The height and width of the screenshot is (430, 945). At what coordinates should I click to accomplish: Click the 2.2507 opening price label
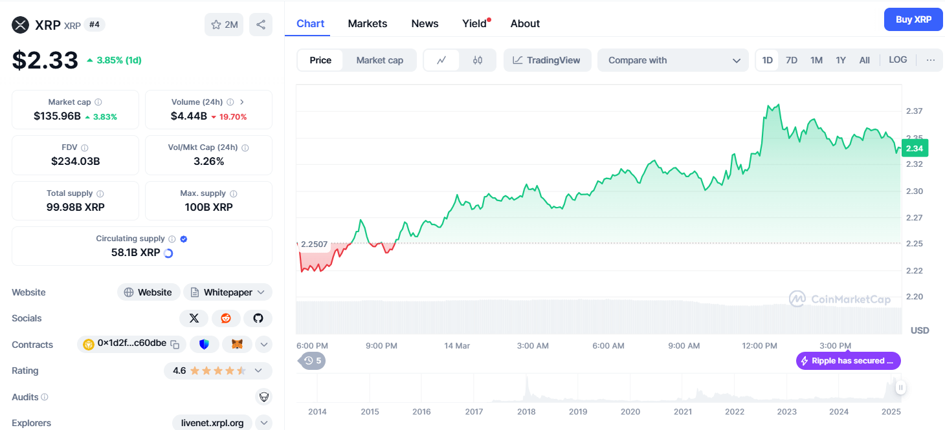tap(314, 245)
